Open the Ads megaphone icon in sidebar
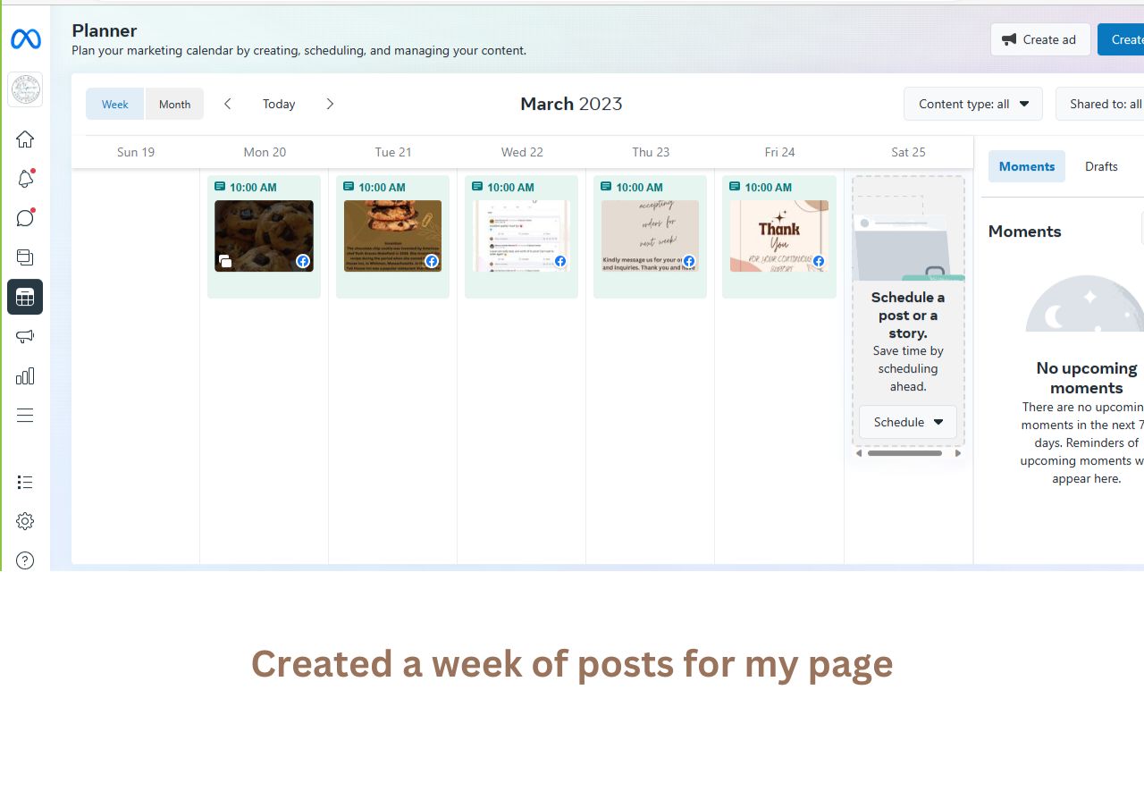This screenshot has width=1144, height=791. (25, 336)
